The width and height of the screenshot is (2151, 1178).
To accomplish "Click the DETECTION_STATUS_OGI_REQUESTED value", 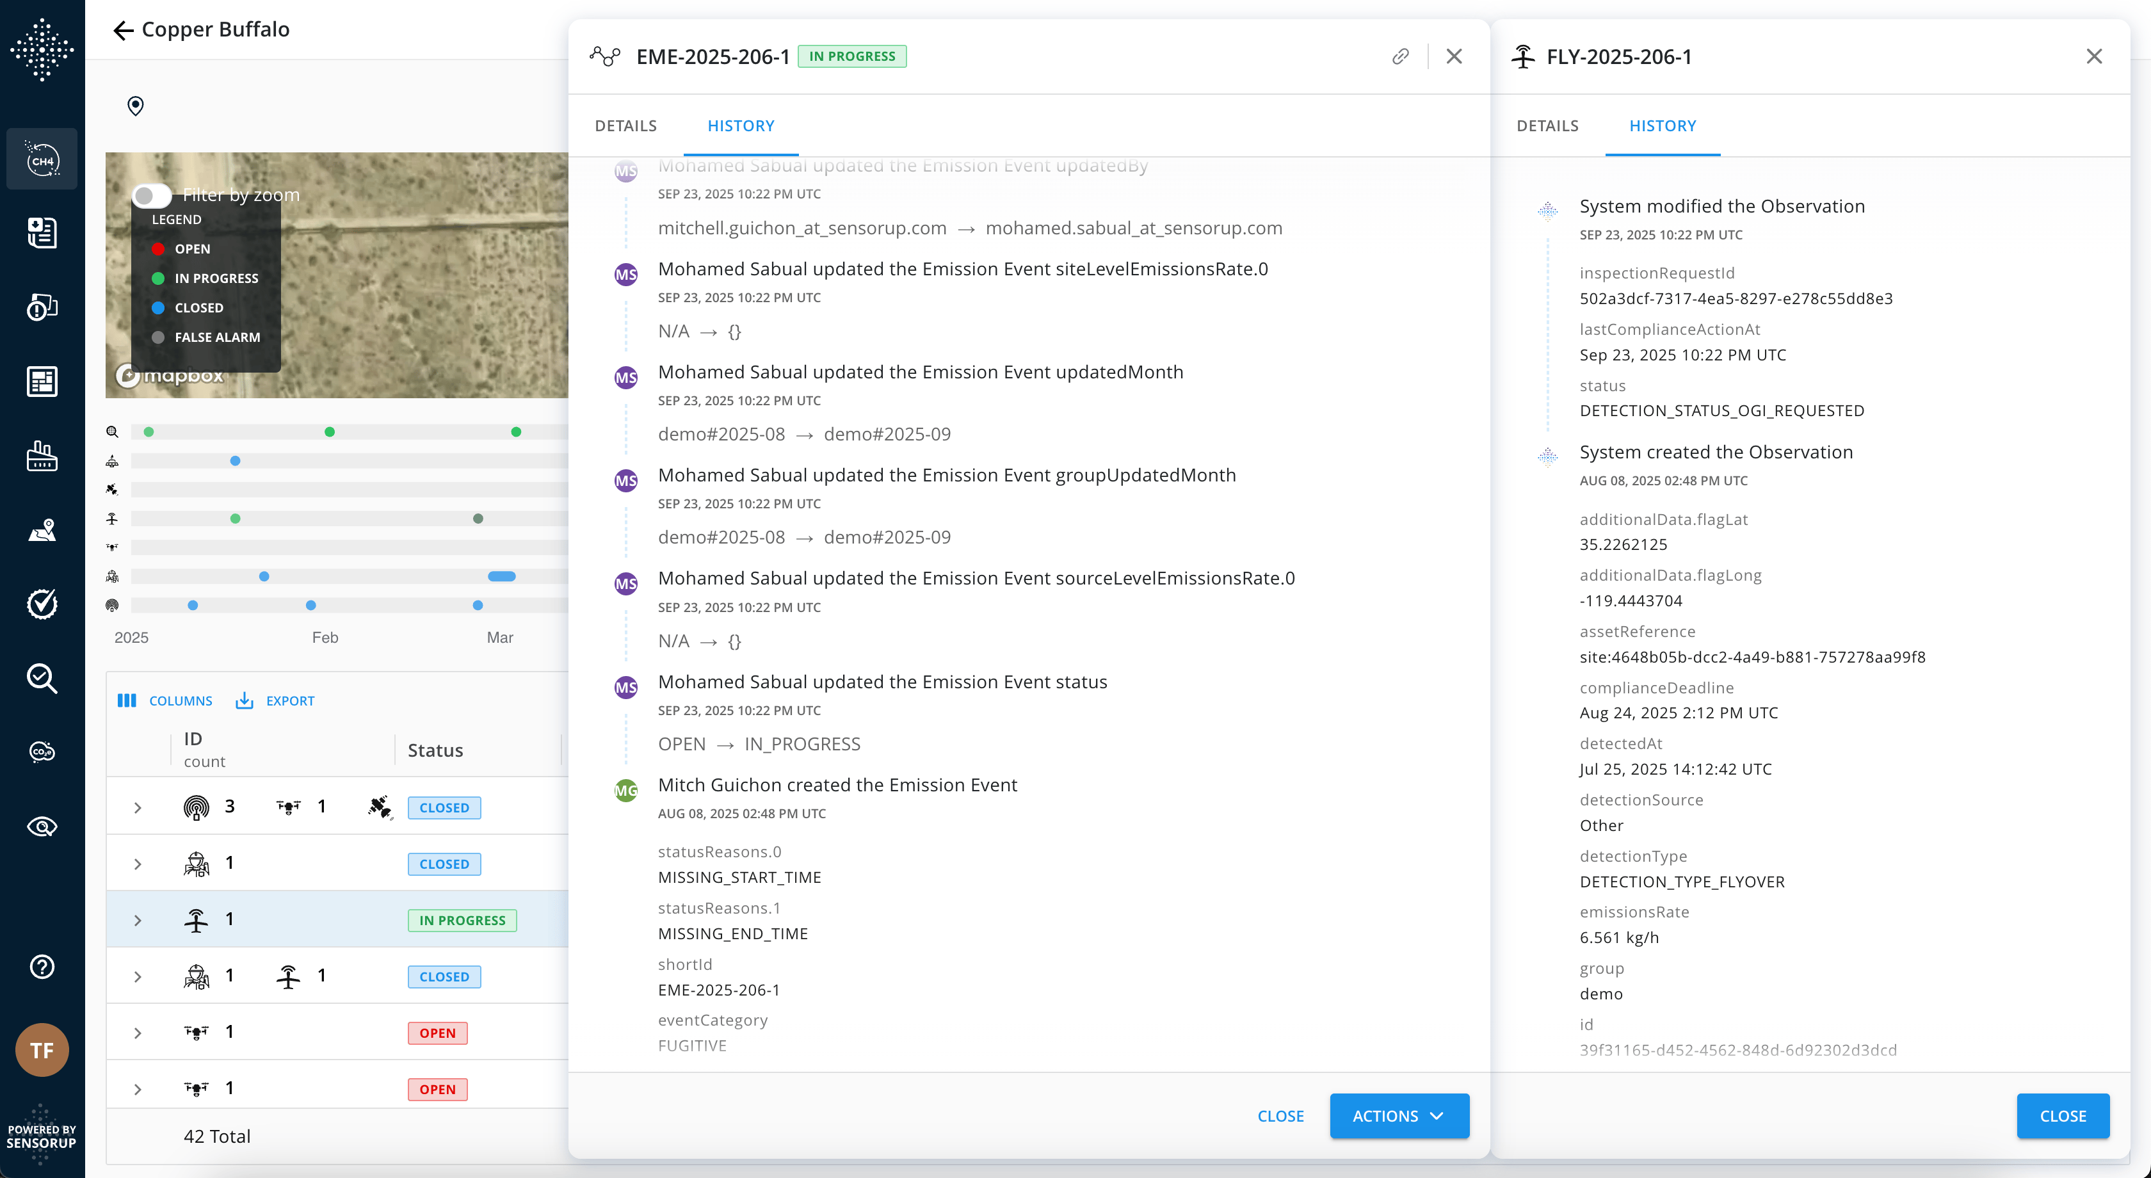I will click(1722, 410).
